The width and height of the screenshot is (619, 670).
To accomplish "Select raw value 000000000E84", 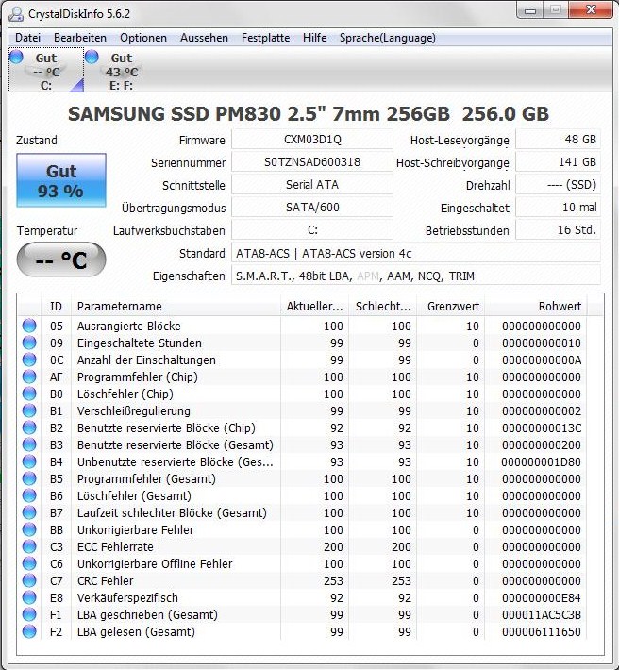I will point(542,597).
